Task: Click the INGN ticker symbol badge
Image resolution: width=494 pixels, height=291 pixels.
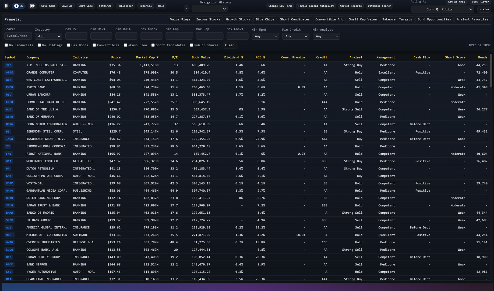Action: coord(9,139)
